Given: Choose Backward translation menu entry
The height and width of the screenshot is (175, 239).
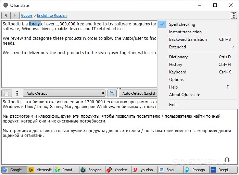Looking at the screenshot, I should click(x=198, y=39).
